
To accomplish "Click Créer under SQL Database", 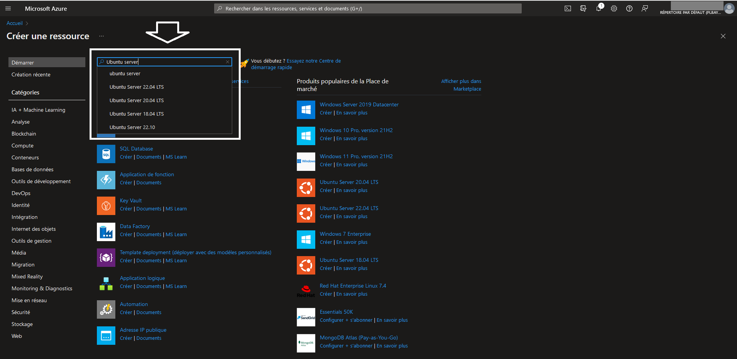I will [126, 157].
